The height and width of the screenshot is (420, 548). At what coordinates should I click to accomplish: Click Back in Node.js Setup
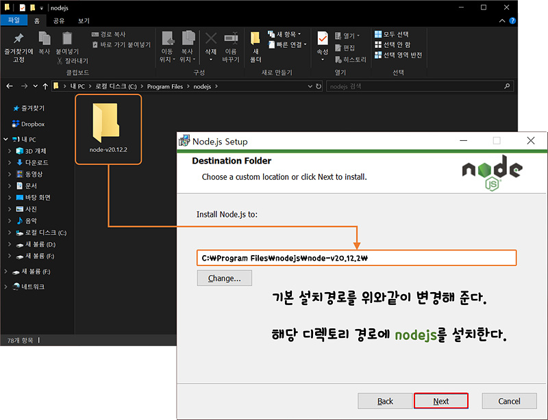click(385, 401)
